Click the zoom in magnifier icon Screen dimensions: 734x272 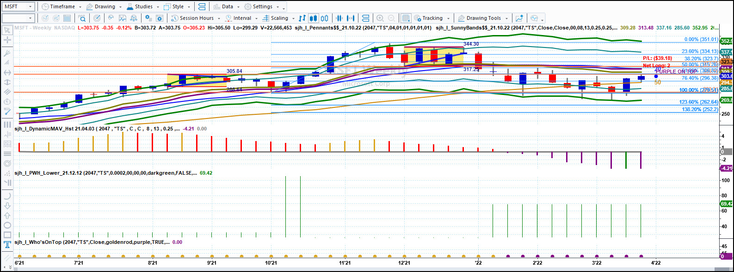pyautogui.click(x=380, y=18)
